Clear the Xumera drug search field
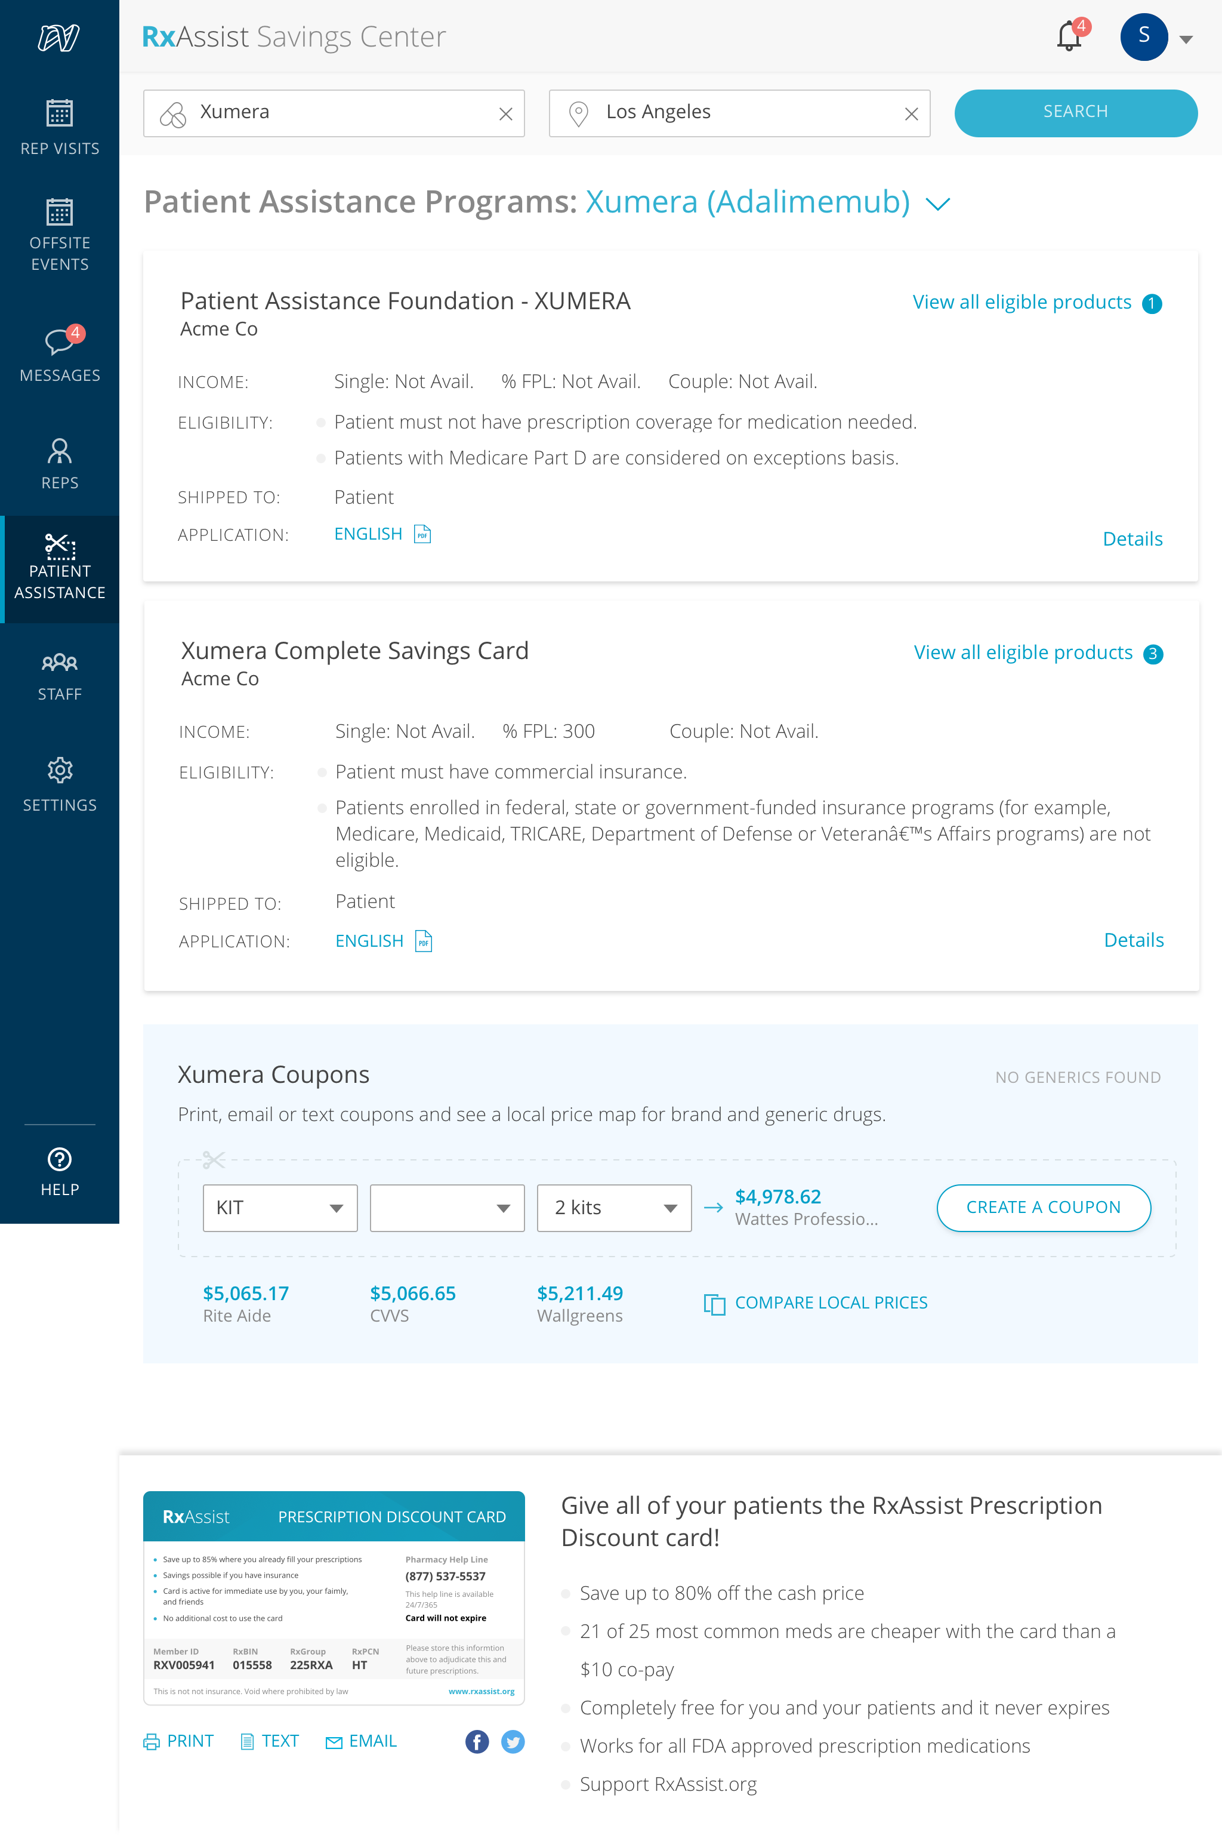The image size is (1222, 1835). coord(506,114)
